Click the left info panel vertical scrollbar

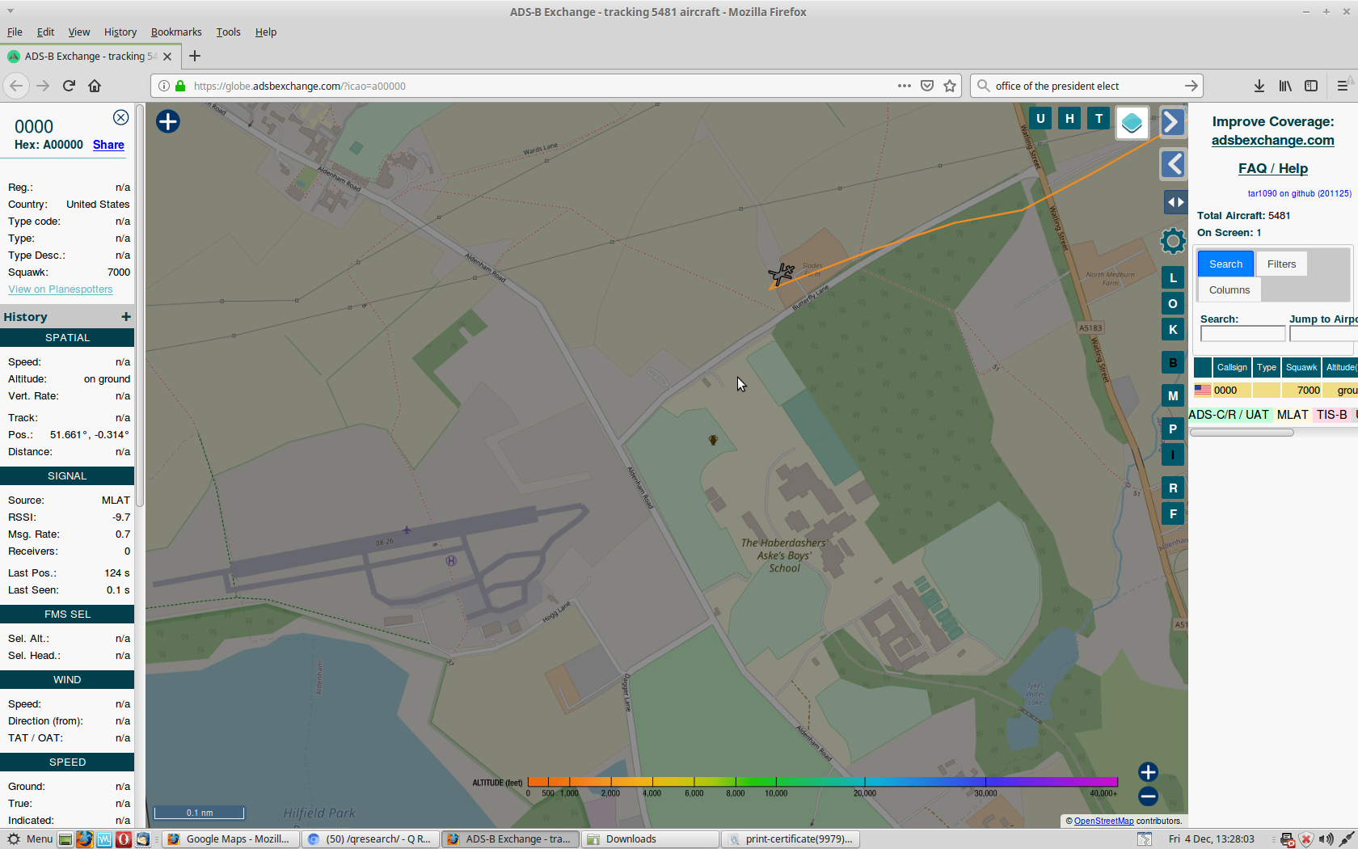[140, 307]
